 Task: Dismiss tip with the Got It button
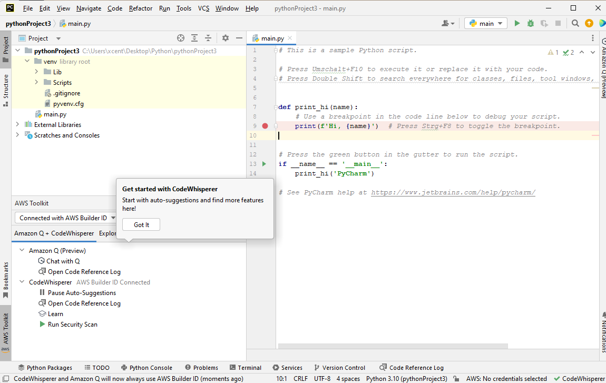[141, 224]
